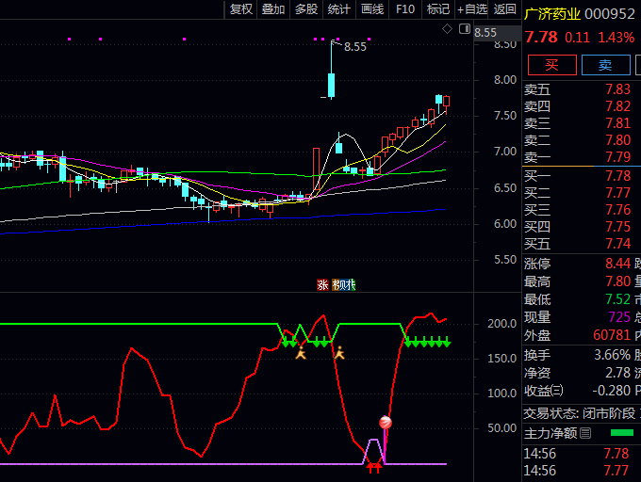Click the 8.55 price axis box
This screenshot has width=641, height=482.
coord(496,32)
